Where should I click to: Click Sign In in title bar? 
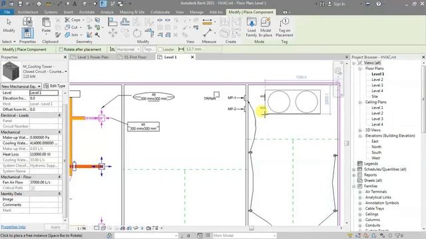[x=339, y=4]
